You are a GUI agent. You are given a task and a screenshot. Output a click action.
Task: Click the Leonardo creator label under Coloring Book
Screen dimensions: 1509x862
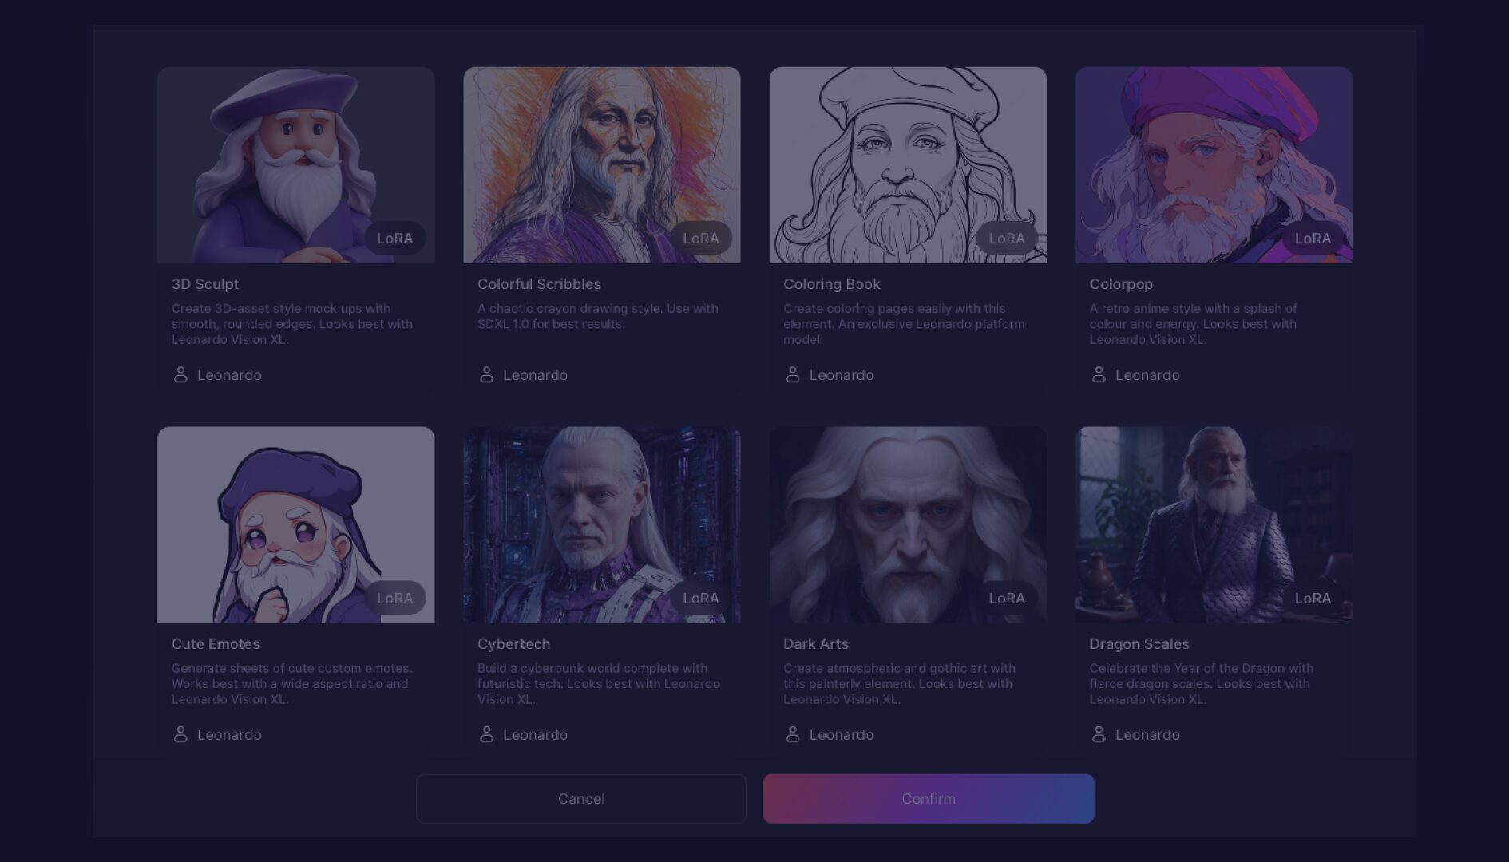[x=842, y=374]
